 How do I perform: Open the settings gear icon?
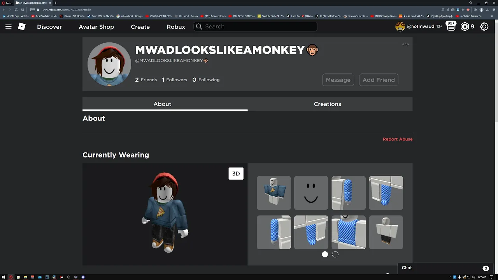(484, 26)
